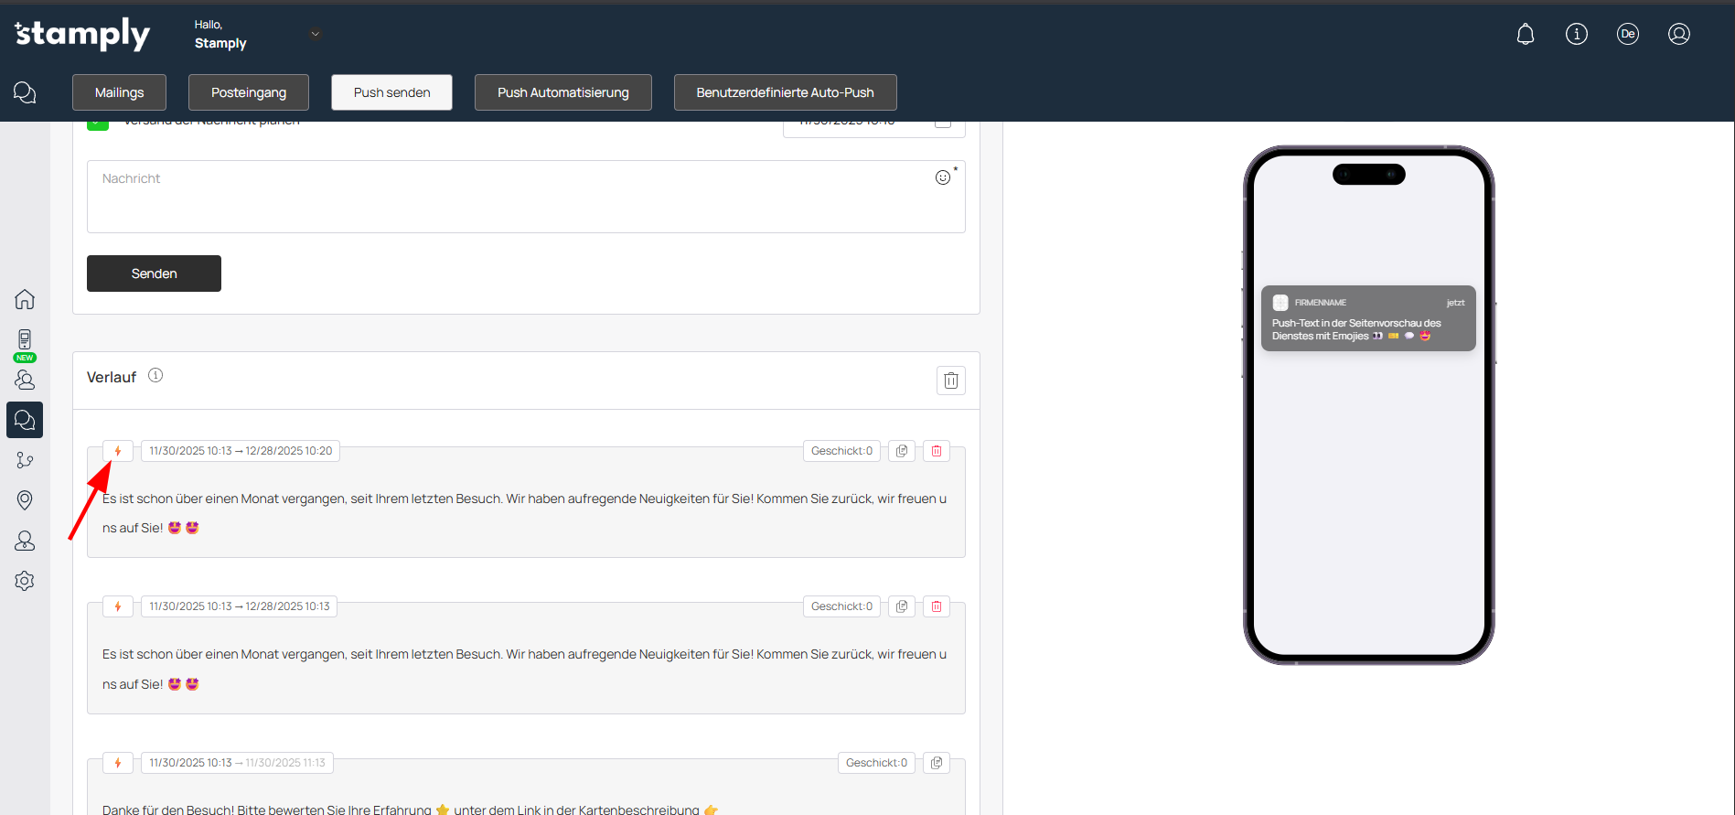Open emoji picker in Nachricht field
Viewport: 1735px width, 815px height.
pyautogui.click(x=942, y=177)
